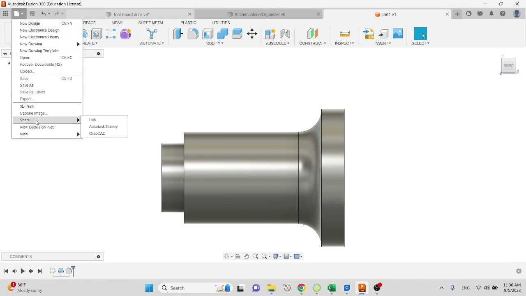The height and width of the screenshot is (296, 526).
Task: Activate the Select tool icon
Action: pyautogui.click(x=421, y=34)
